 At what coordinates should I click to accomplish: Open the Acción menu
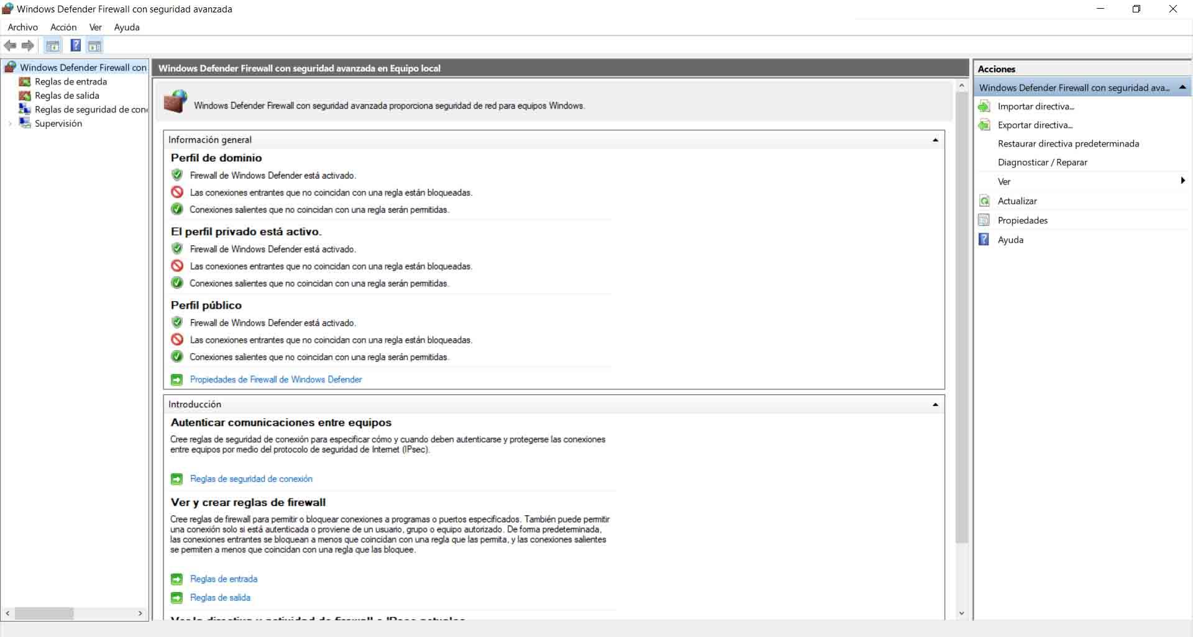click(63, 27)
